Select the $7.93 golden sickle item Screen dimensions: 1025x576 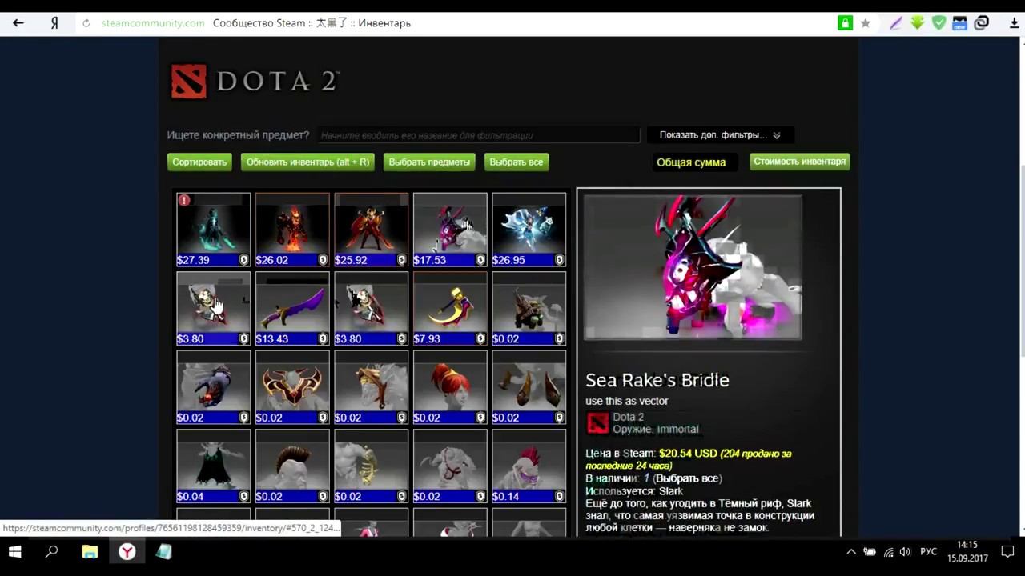[450, 309]
